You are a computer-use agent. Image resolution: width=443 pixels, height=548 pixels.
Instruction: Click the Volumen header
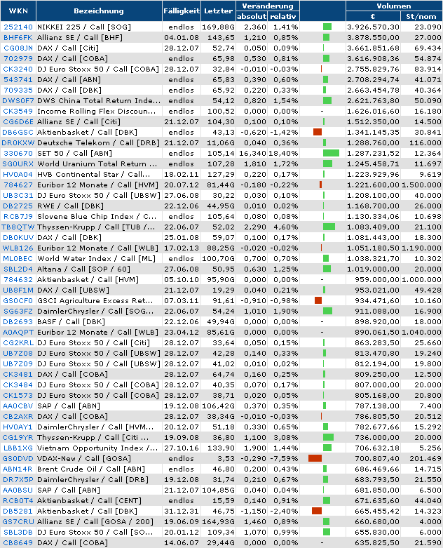(394, 6)
